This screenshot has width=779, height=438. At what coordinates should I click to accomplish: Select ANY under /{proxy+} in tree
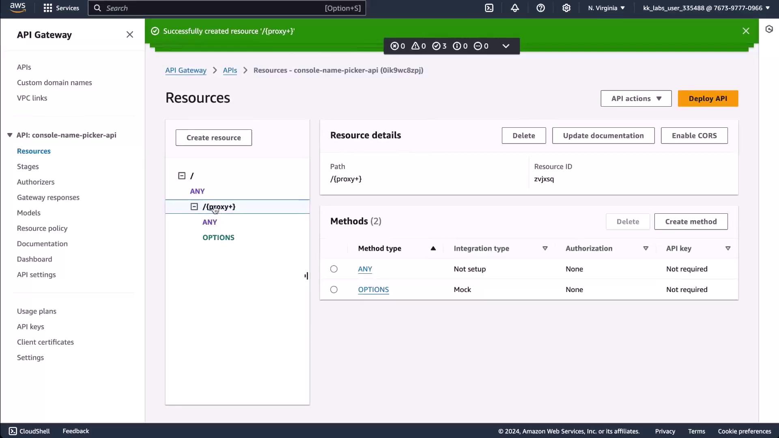210,222
